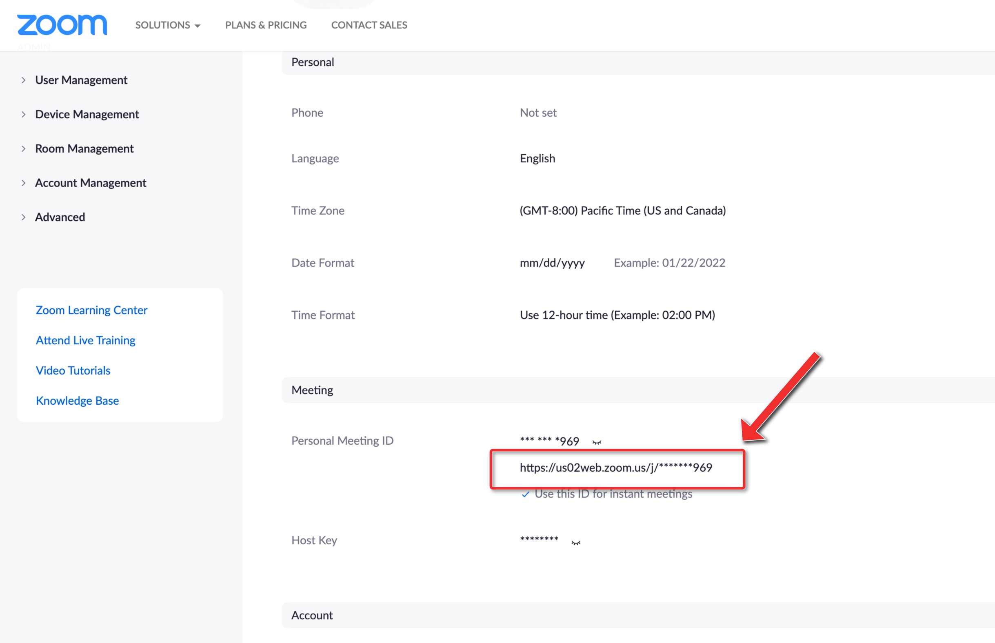995x643 pixels.
Task: Click the Phone 'Not set' value
Action: point(538,113)
